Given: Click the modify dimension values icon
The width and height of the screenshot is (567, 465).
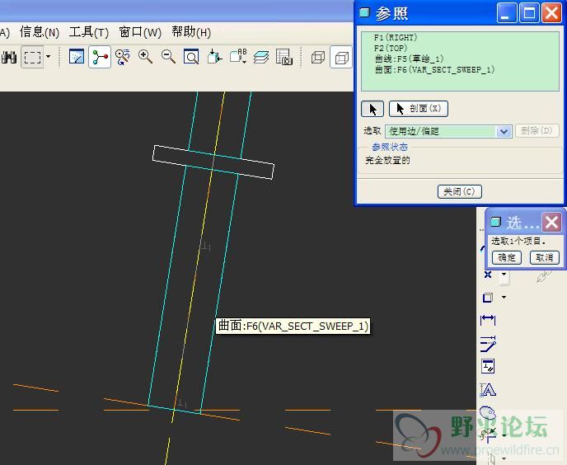Looking at the screenshot, I should pyautogui.click(x=488, y=343).
